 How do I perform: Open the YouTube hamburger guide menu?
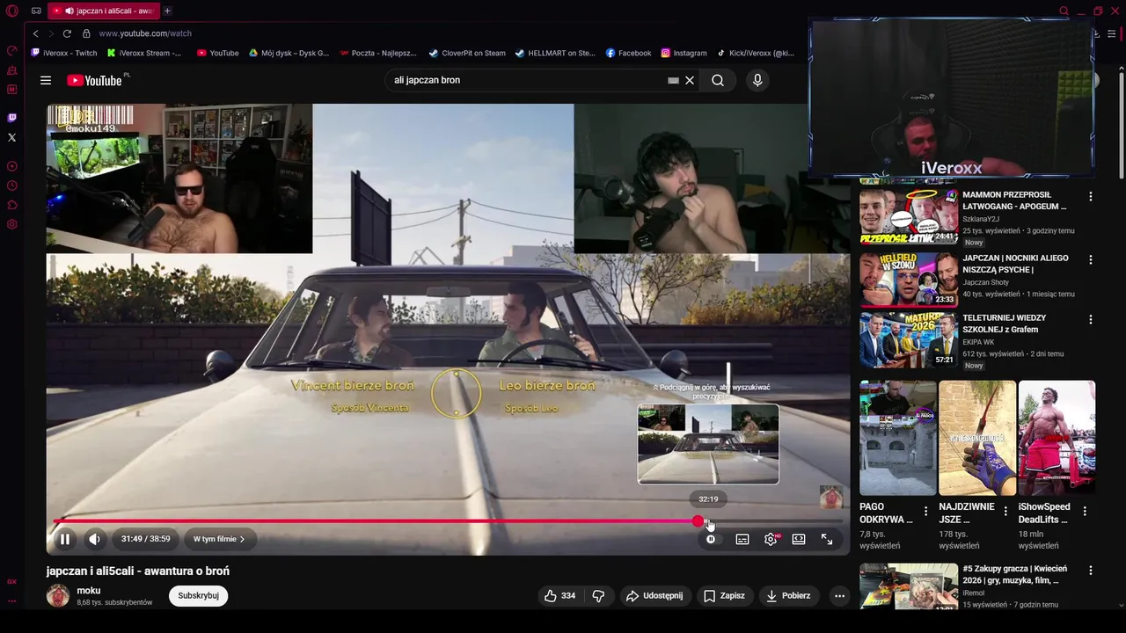[x=46, y=80]
